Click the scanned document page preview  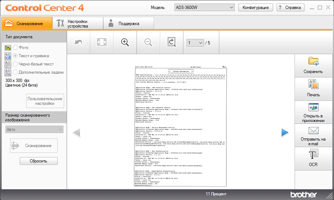pyautogui.click(x=180, y=126)
